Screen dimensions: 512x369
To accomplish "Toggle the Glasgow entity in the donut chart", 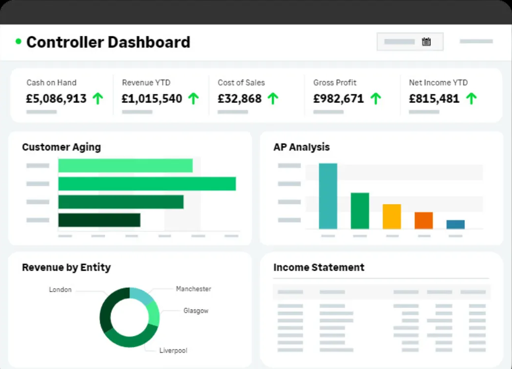I will coord(196,311).
